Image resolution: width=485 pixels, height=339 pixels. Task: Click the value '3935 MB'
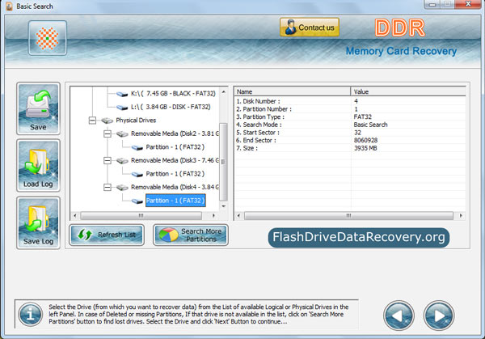click(x=365, y=148)
